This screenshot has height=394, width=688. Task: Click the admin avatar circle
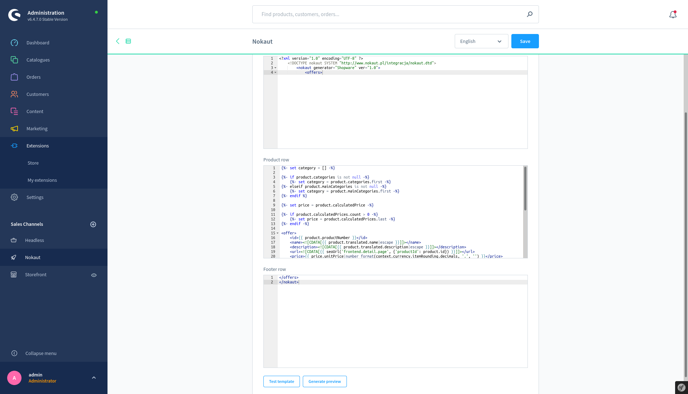tap(14, 378)
